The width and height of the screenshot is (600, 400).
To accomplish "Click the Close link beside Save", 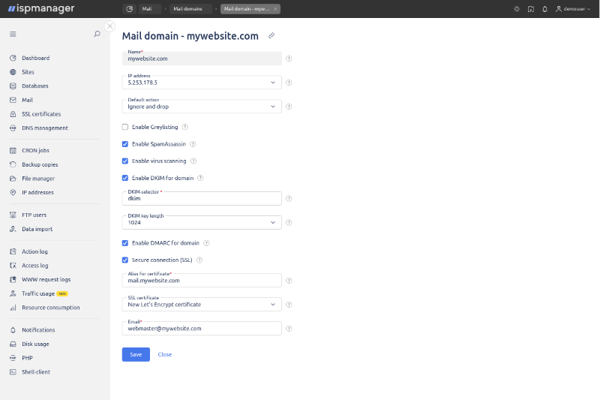I will pyautogui.click(x=164, y=355).
